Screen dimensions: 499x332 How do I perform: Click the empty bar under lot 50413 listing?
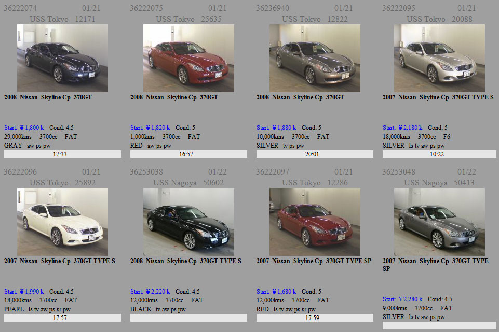pos(439,326)
